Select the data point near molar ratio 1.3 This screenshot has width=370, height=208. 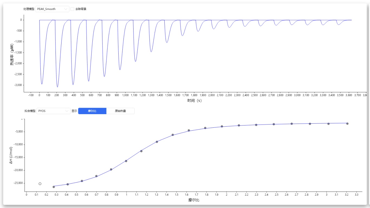coord(157,142)
